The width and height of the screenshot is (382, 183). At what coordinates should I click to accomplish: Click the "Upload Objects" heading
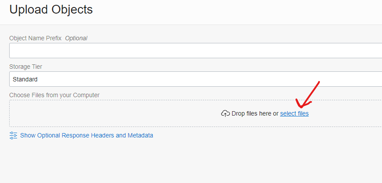tap(51, 10)
